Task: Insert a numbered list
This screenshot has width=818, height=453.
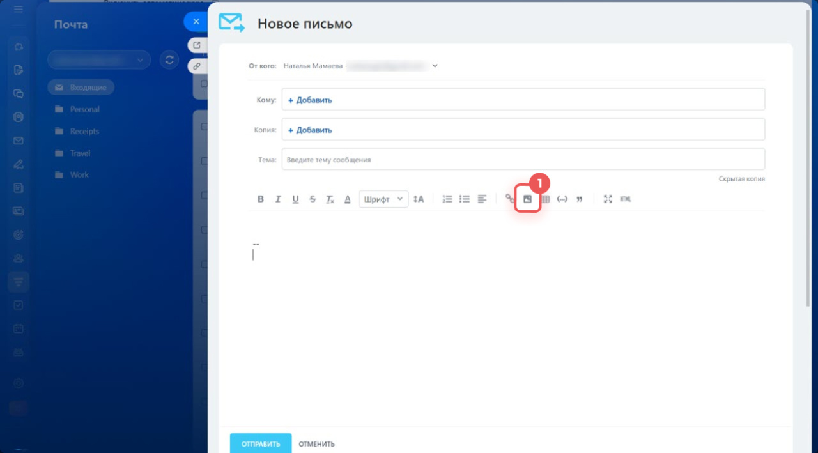Action: pyautogui.click(x=447, y=199)
